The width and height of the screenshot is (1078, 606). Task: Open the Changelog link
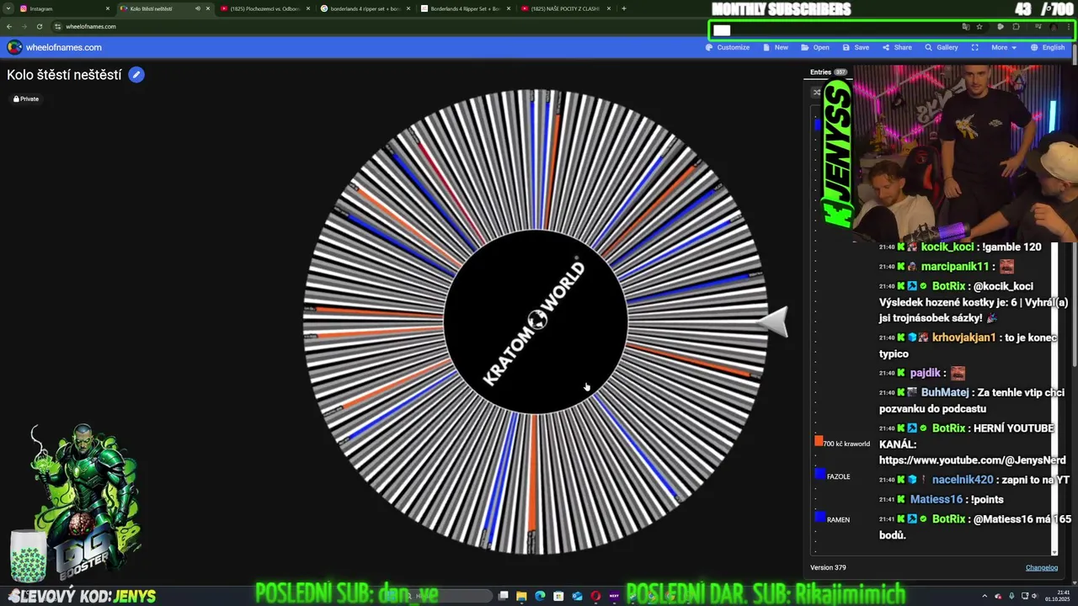[1042, 567]
